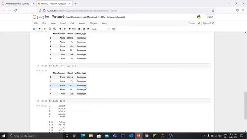The height and width of the screenshot is (139, 247).
Task: Open the Widgets menu
Action: coord(93,23)
